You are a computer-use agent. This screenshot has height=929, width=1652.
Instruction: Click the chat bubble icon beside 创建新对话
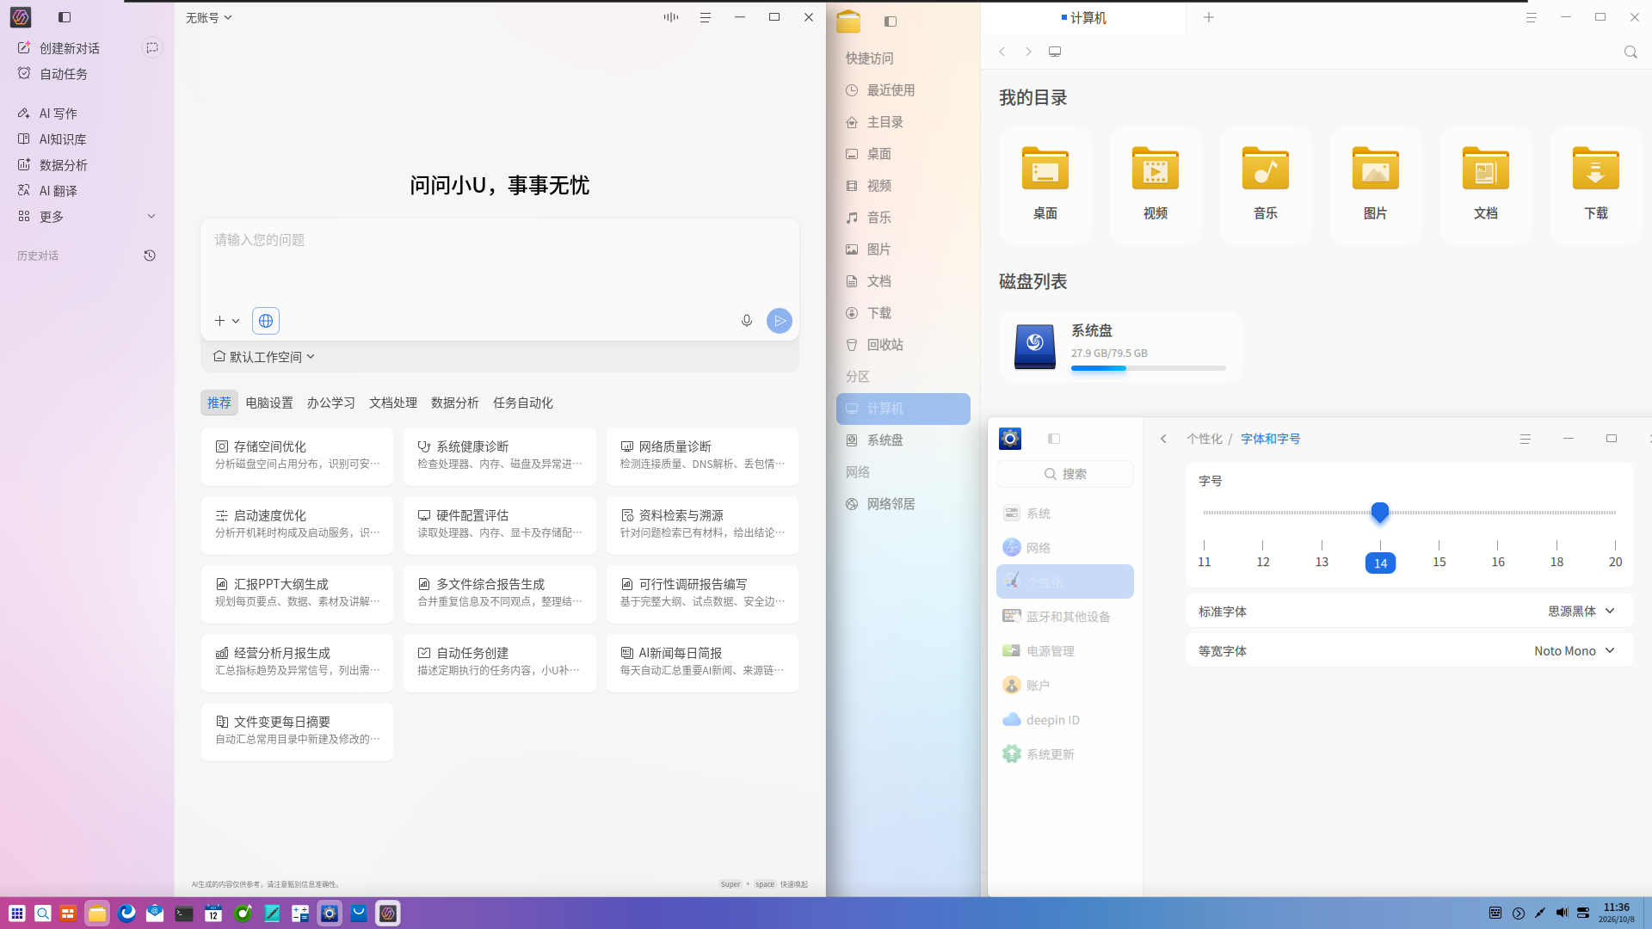pos(152,48)
